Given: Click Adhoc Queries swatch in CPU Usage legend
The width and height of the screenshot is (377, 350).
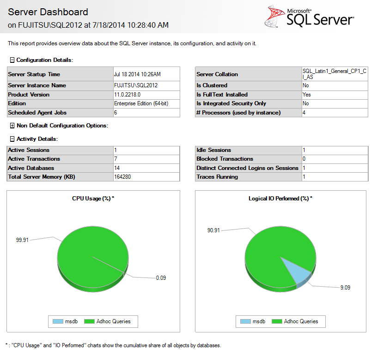Looking at the screenshot, I should pyautogui.click(x=90, y=321).
